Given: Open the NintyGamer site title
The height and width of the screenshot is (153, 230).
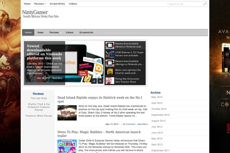Looking at the screenshot, I should coord(35,12).
